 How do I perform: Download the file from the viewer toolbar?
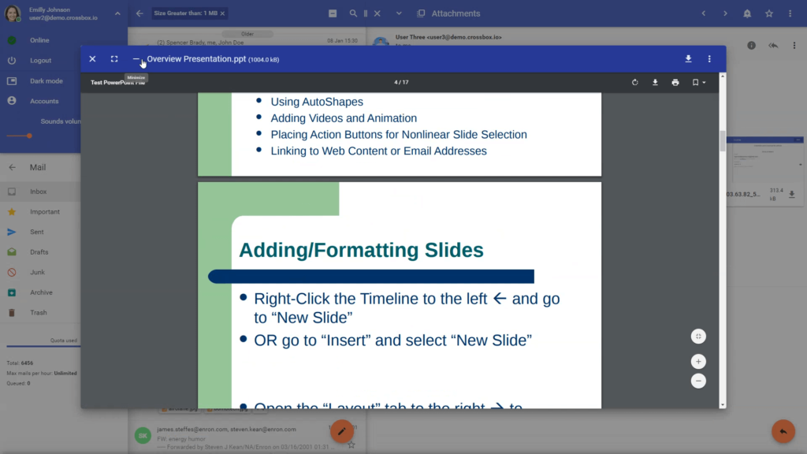coord(655,83)
